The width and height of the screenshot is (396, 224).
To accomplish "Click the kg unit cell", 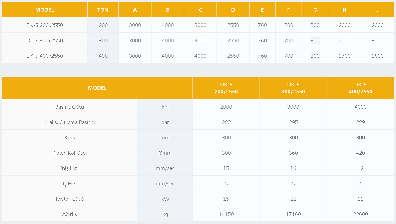I will point(165,214).
